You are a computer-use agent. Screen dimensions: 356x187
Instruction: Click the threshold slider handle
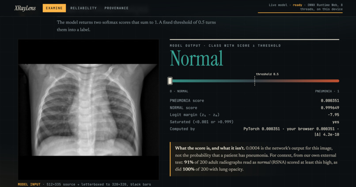pyautogui.click(x=170, y=81)
